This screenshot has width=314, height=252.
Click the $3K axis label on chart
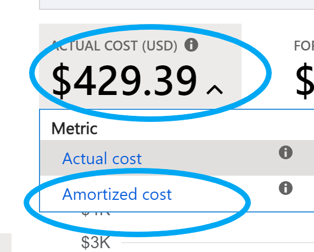click(96, 242)
